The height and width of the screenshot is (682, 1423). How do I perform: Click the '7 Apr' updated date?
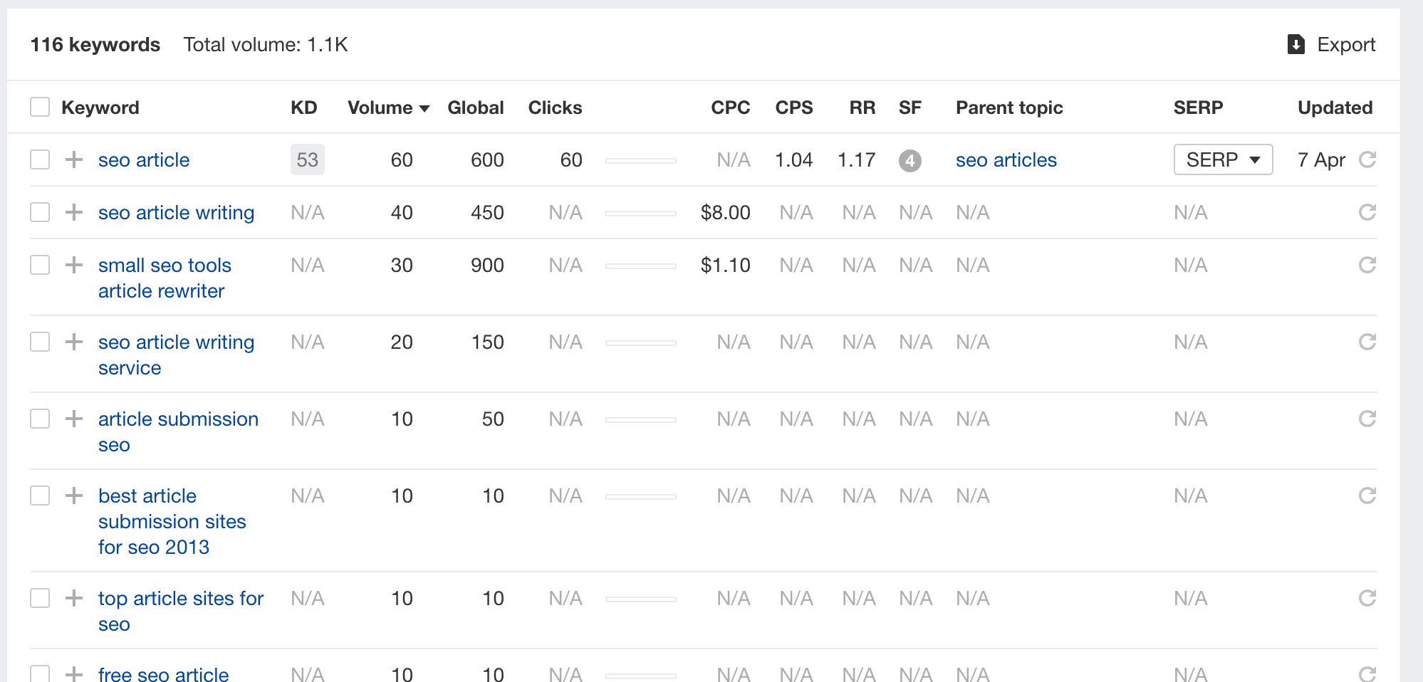(x=1321, y=159)
